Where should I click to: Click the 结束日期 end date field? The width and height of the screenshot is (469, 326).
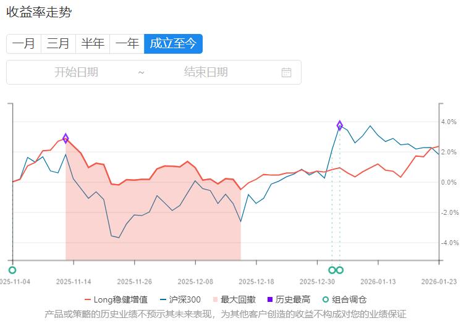pyautogui.click(x=206, y=72)
